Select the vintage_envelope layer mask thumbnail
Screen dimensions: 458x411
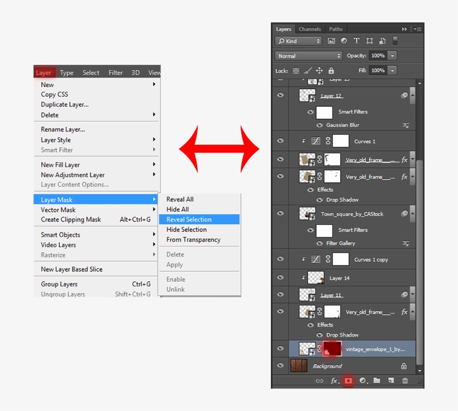click(x=332, y=348)
